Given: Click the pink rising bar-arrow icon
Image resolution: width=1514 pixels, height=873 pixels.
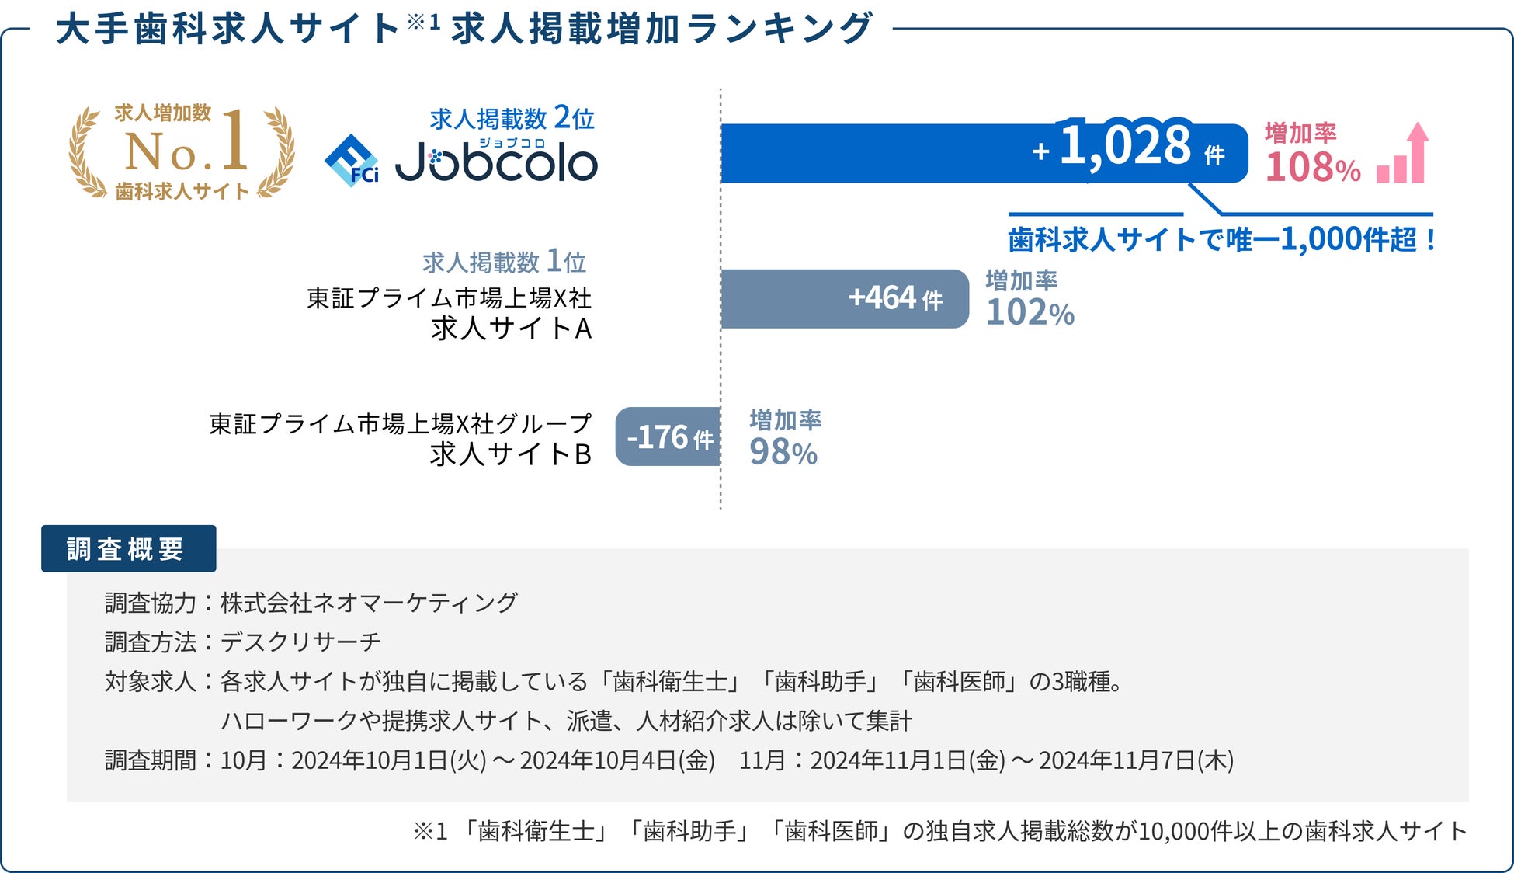Looking at the screenshot, I should tap(1402, 154).
